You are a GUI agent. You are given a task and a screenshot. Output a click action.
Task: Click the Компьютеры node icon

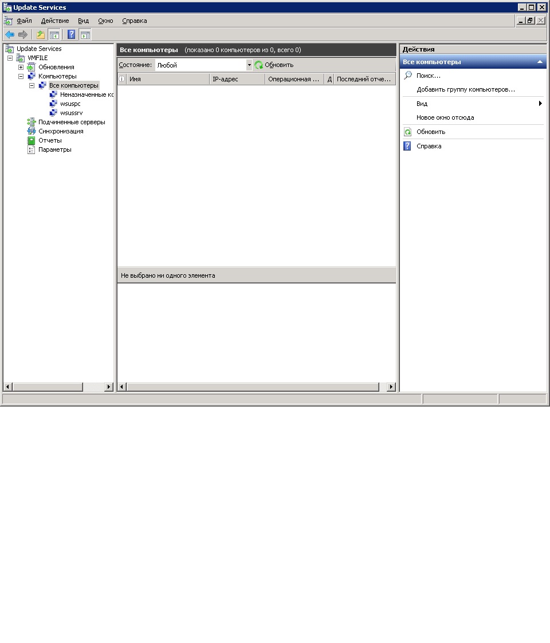click(31, 76)
